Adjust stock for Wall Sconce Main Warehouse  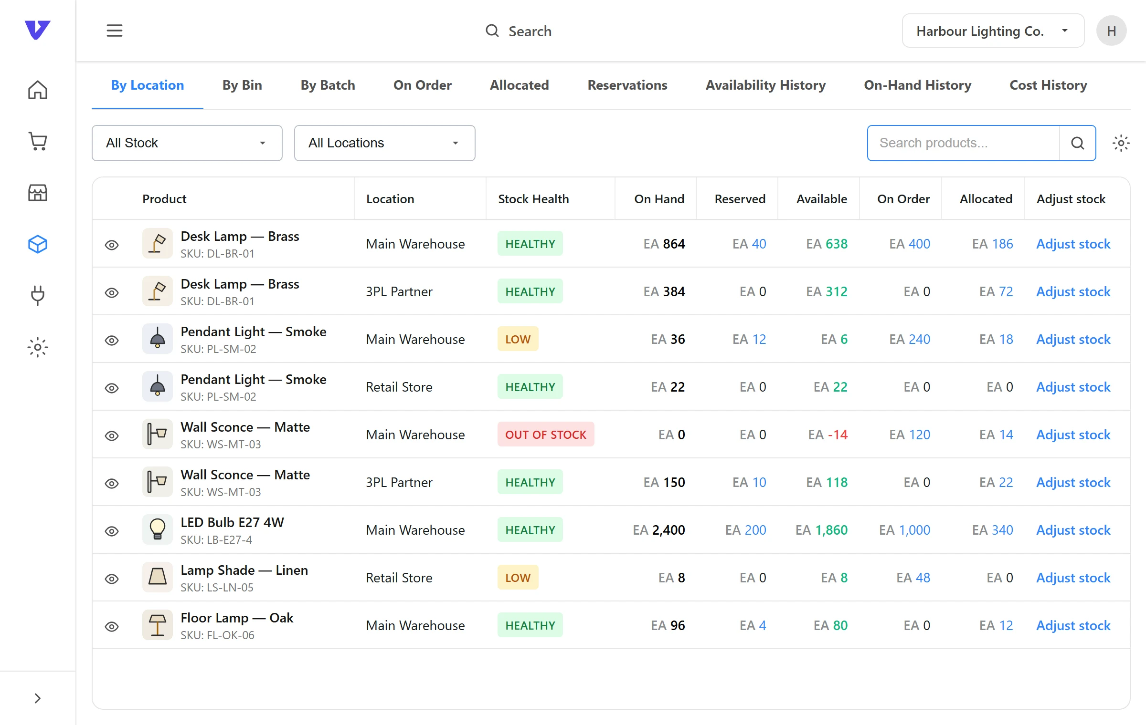(x=1073, y=435)
